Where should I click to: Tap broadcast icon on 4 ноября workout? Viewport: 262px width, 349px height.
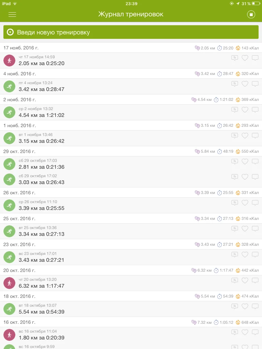point(234,84)
